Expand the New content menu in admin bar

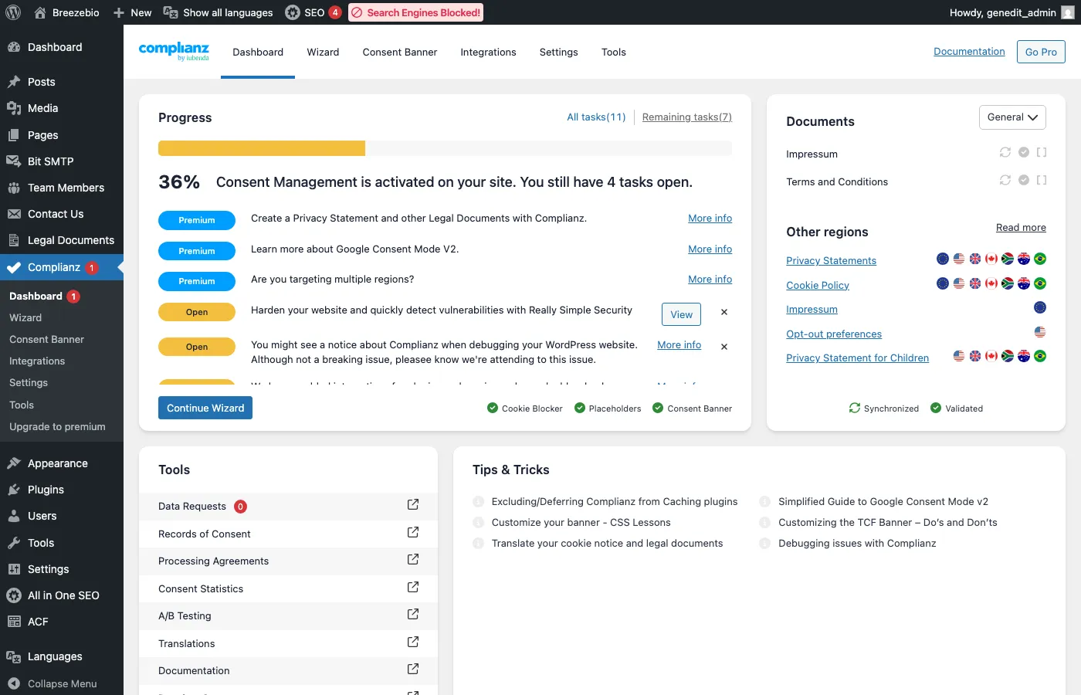pos(133,12)
